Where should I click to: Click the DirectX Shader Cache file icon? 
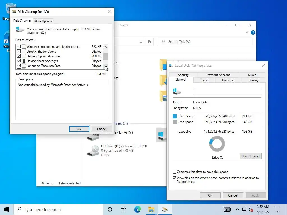[24, 52]
